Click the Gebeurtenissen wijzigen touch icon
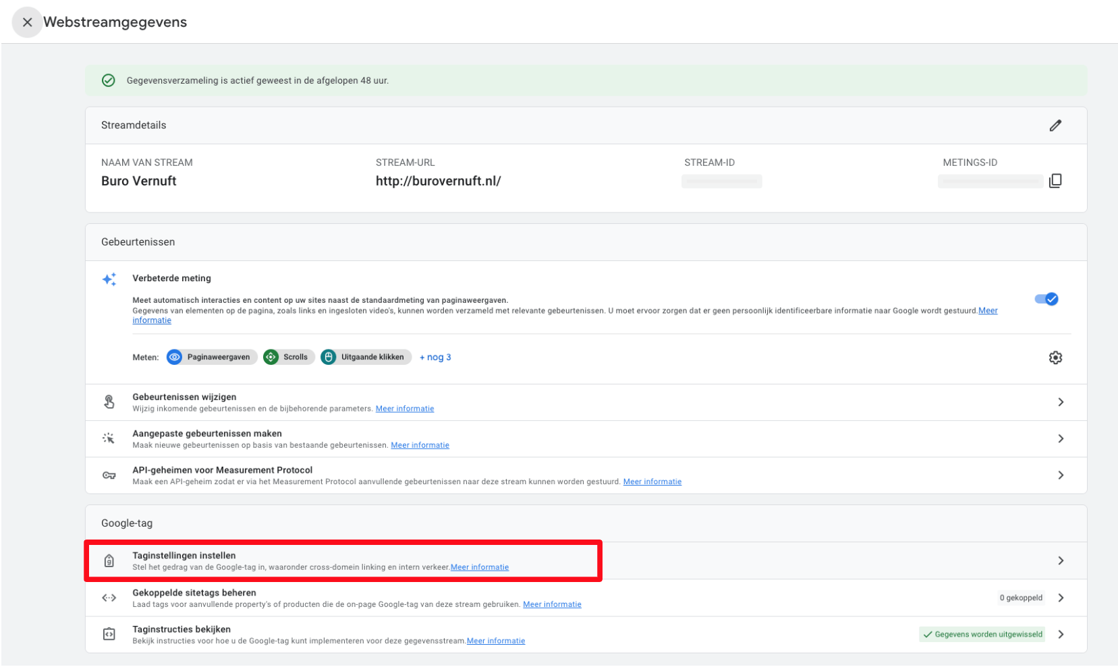Screen dimensions: 1118x667 [109, 402]
